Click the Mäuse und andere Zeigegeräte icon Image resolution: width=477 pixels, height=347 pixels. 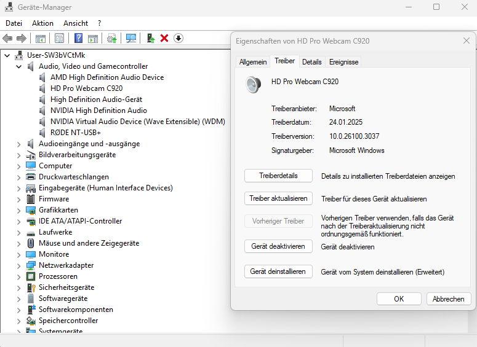31,243
